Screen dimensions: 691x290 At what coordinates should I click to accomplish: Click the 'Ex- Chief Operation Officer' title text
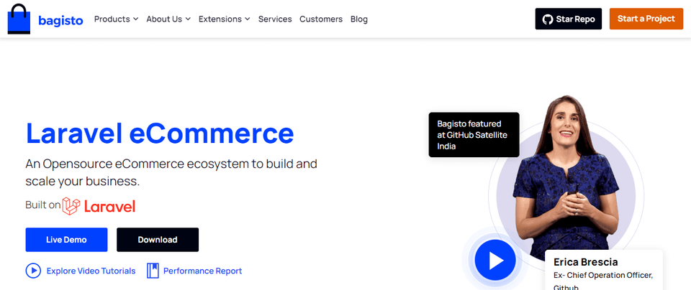coord(603,276)
